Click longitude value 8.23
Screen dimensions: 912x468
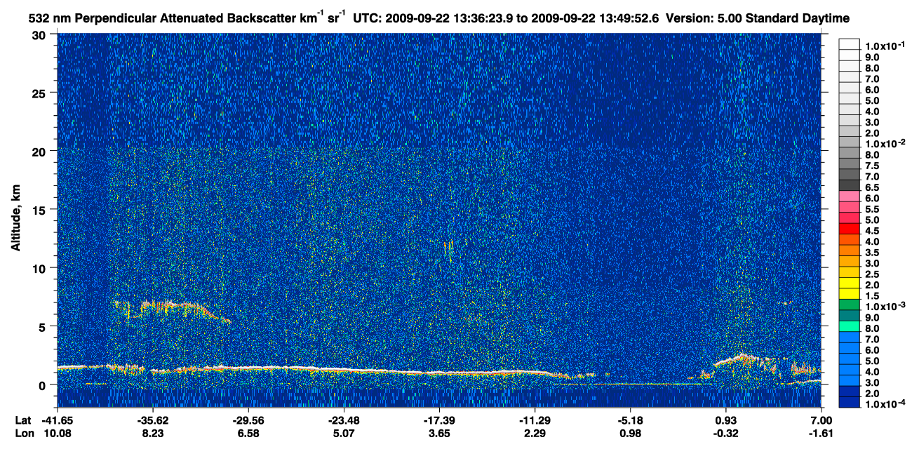click(153, 433)
